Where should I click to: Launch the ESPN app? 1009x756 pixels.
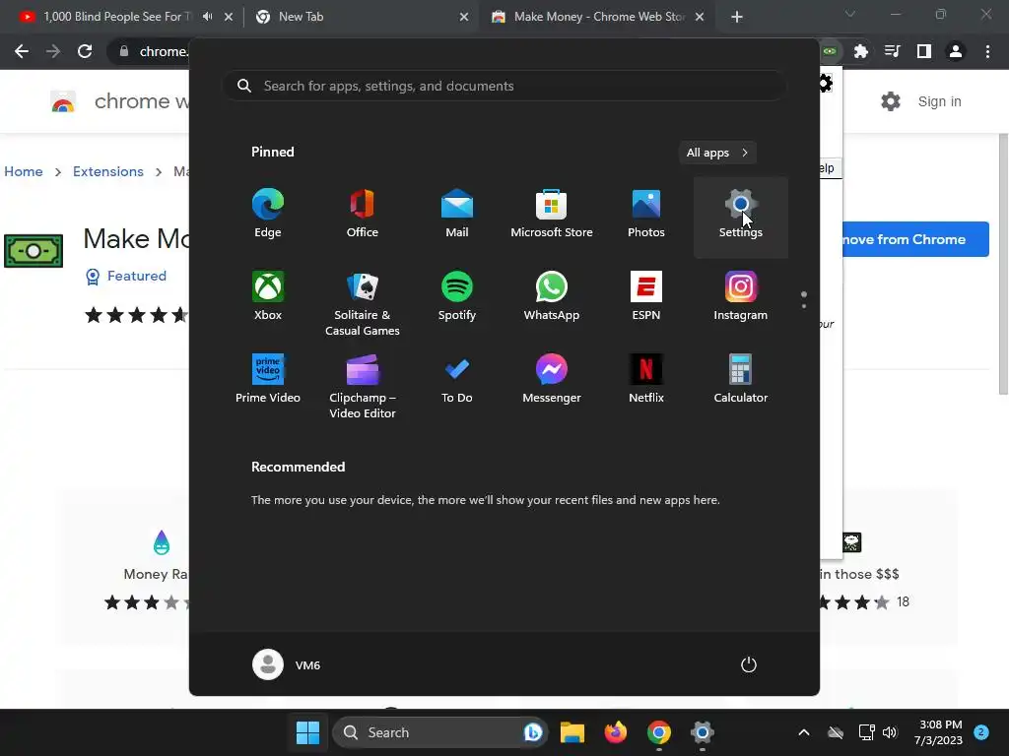tap(646, 296)
